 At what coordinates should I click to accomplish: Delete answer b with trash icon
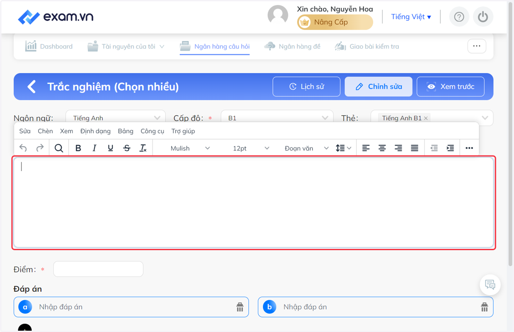[x=484, y=307]
